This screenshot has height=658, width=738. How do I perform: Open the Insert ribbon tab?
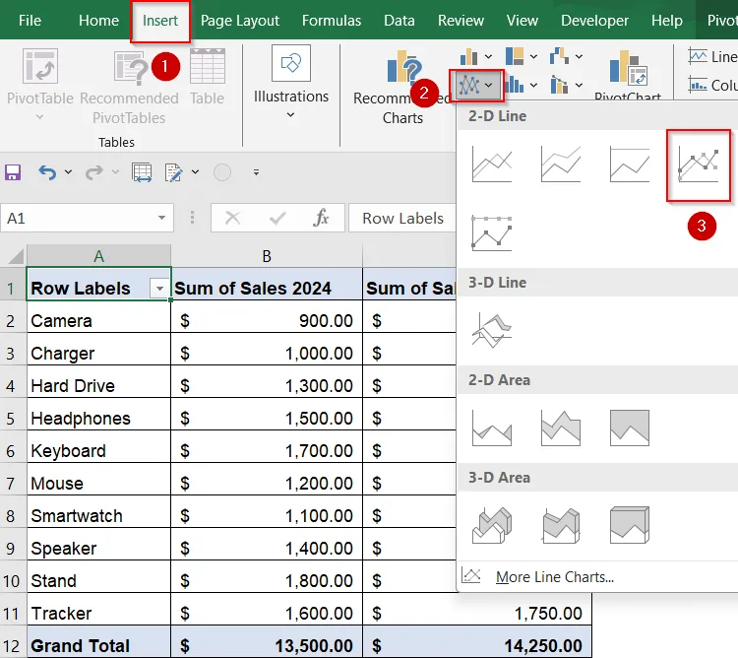(x=160, y=21)
